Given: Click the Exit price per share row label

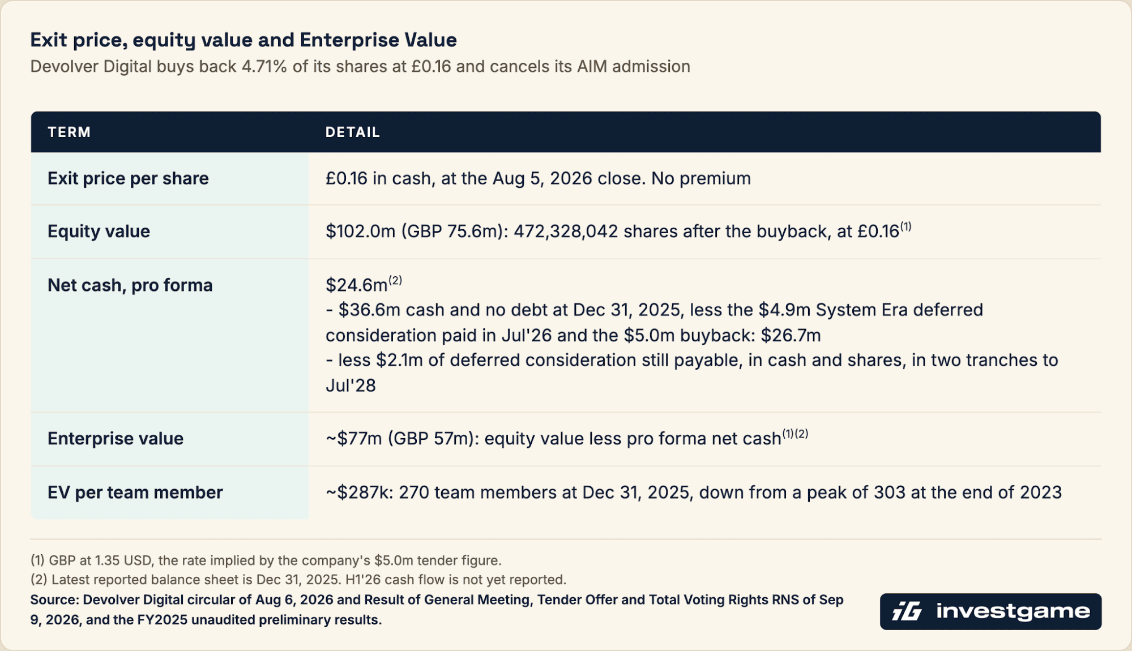Looking at the screenshot, I should pos(128,178).
